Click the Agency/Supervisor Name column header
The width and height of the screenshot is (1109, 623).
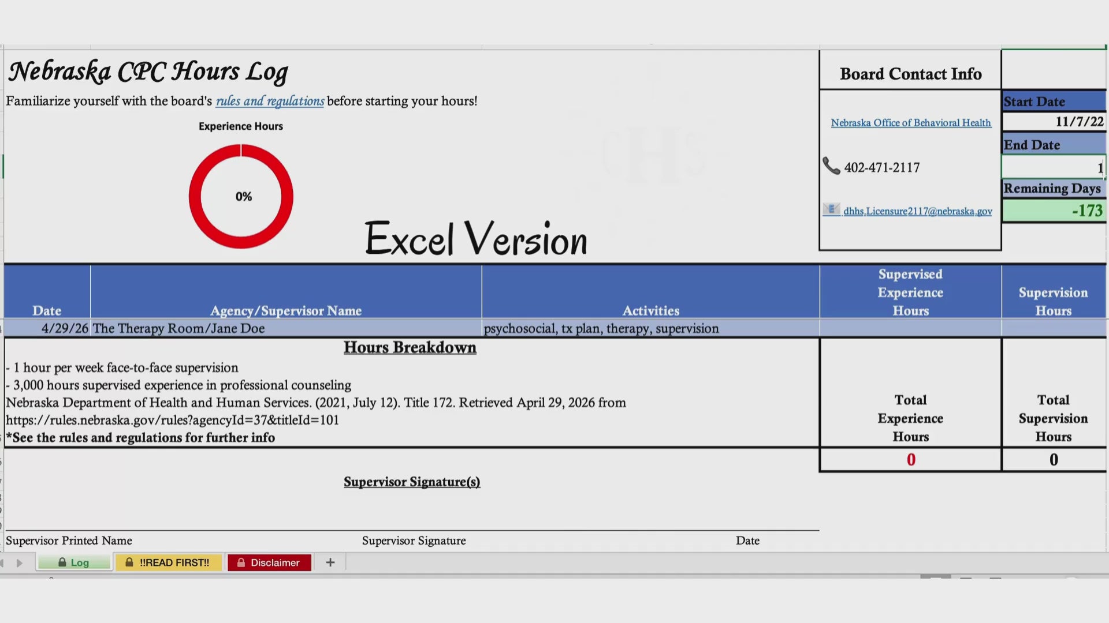[286, 292]
